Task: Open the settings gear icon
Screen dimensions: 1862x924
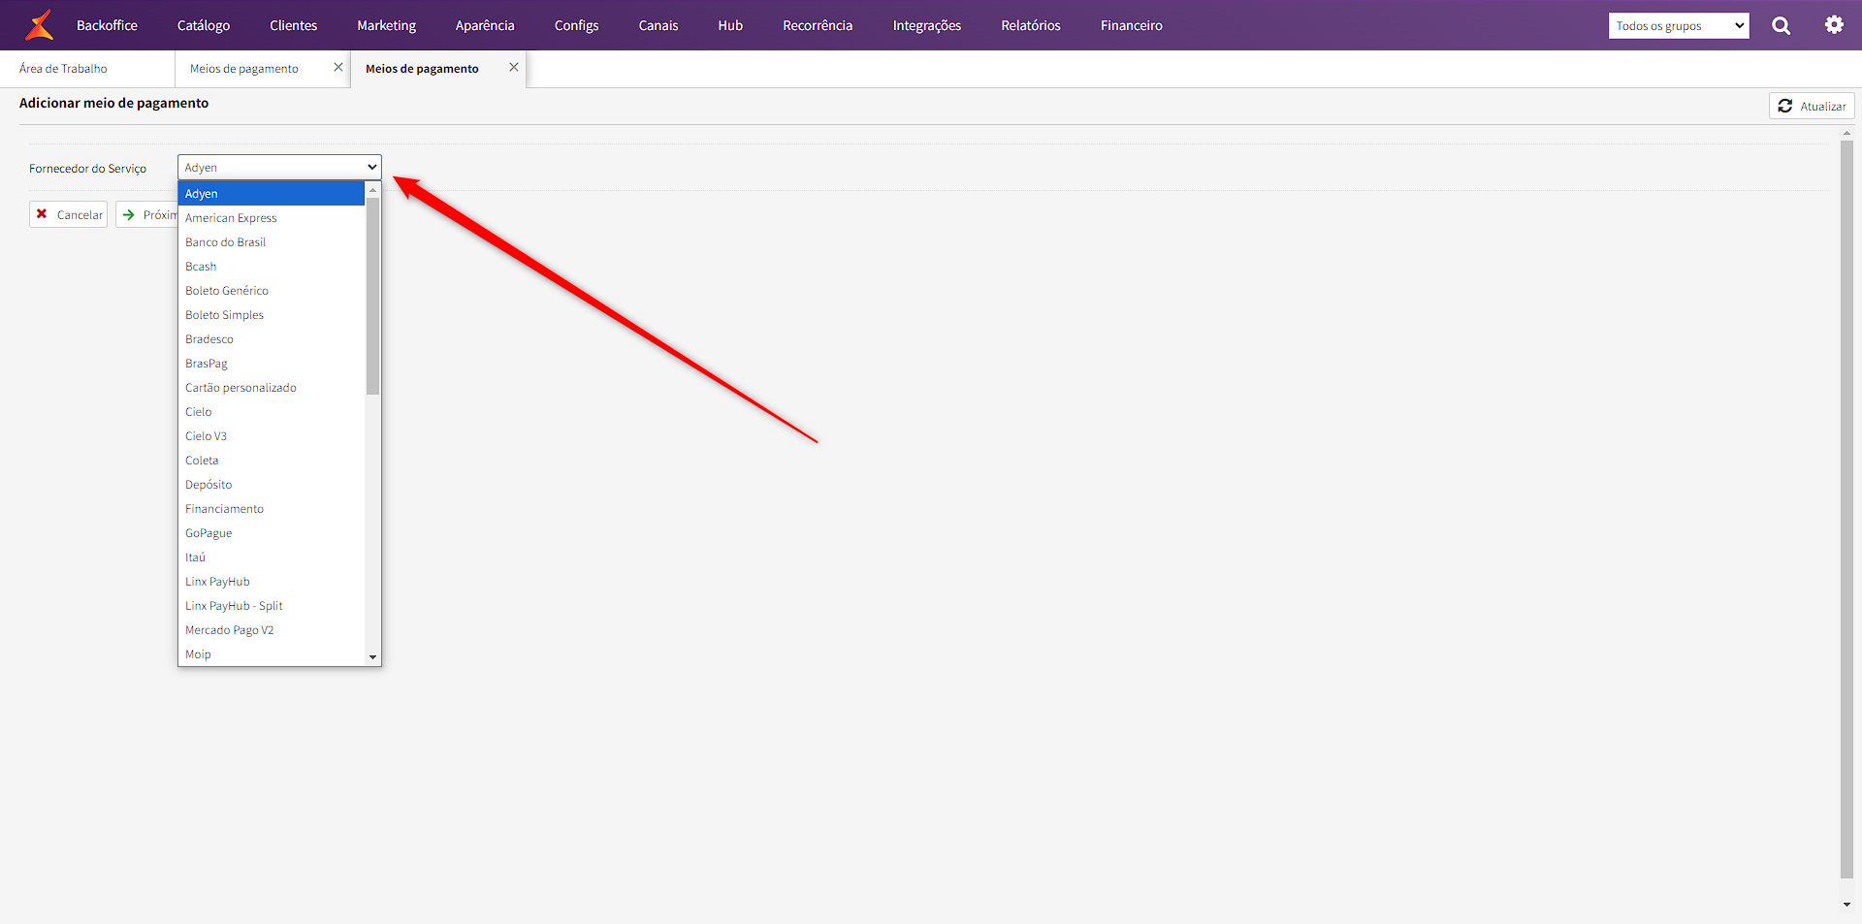Action: point(1834,25)
